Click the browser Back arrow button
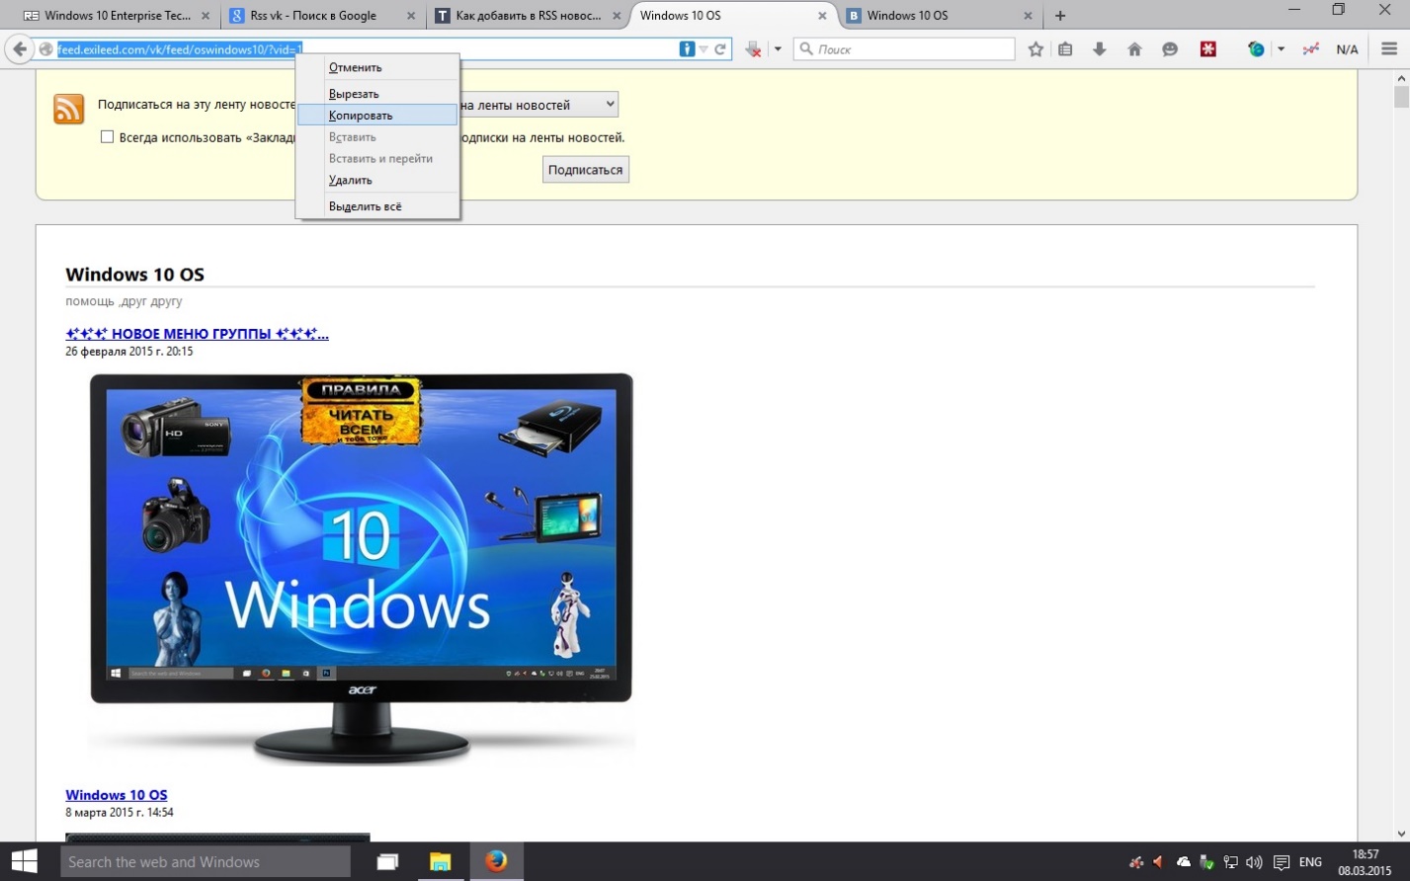1410x881 pixels. pos(20,49)
